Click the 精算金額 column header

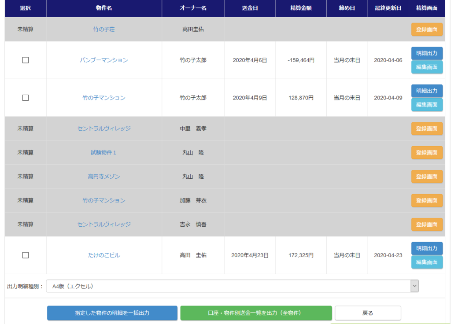[301, 8]
